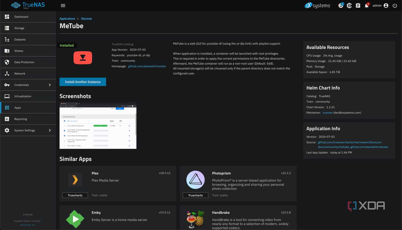Open the alerts bell icon
Screen dimensions: 402x230
pyautogui.click(x=367, y=5)
